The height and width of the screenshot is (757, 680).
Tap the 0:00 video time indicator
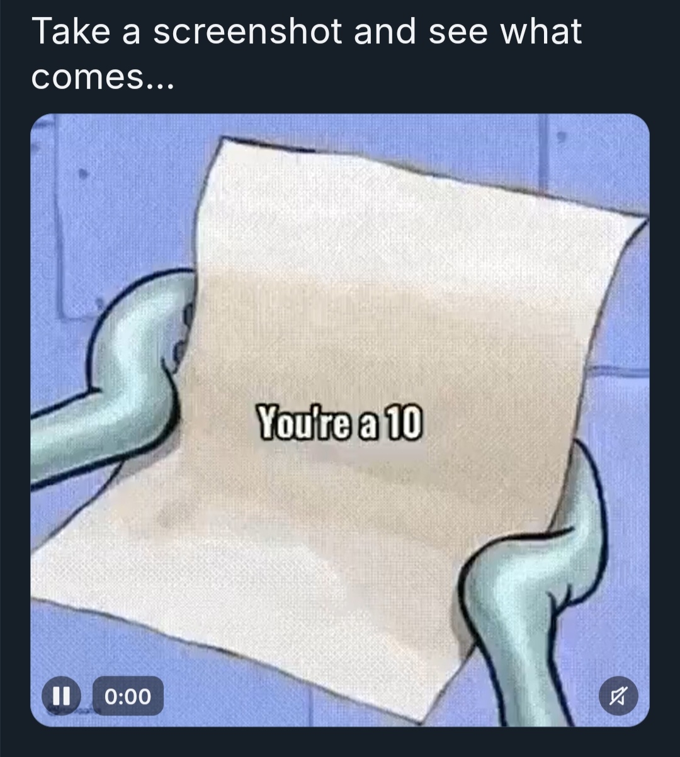[128, 697]
